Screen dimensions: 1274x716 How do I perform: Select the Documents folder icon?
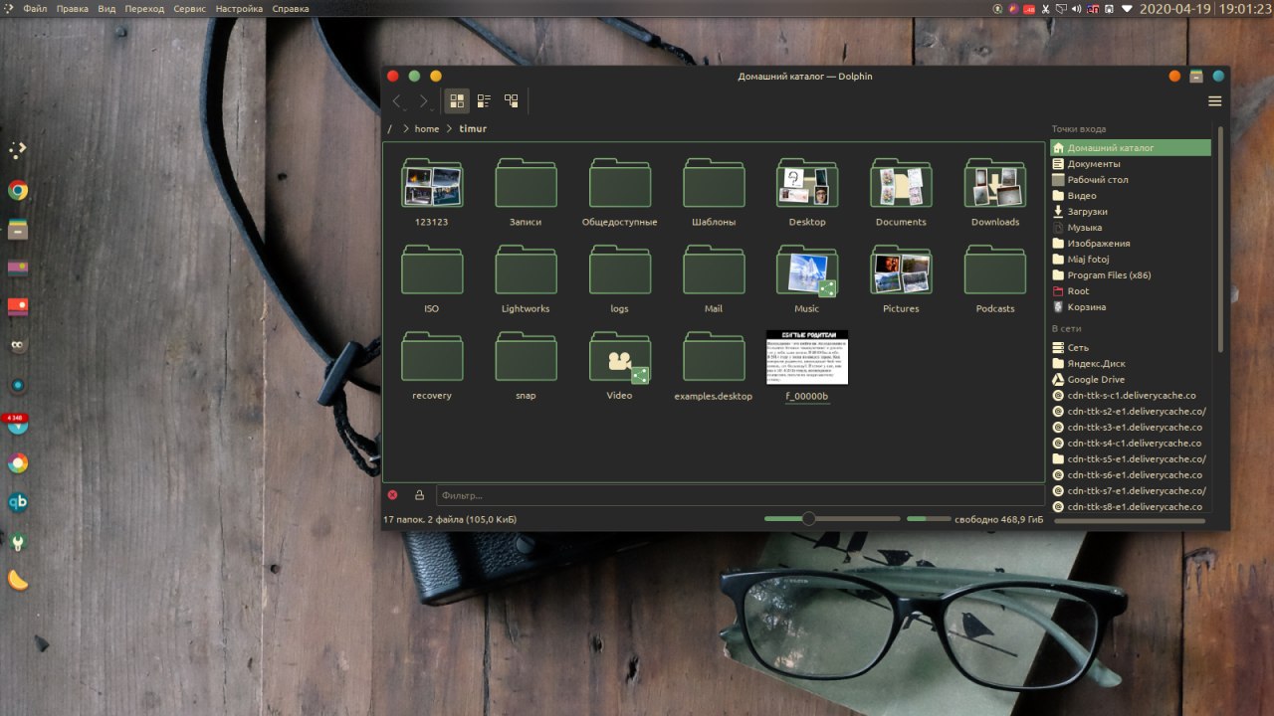pos(901,183)
